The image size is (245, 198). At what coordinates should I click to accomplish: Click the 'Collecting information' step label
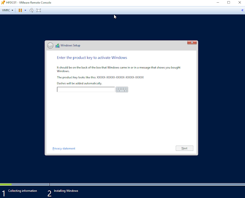23,191
